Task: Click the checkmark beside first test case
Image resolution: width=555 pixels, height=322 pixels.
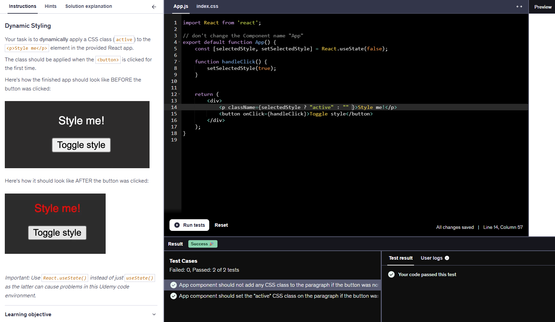Action: point(174,285)
